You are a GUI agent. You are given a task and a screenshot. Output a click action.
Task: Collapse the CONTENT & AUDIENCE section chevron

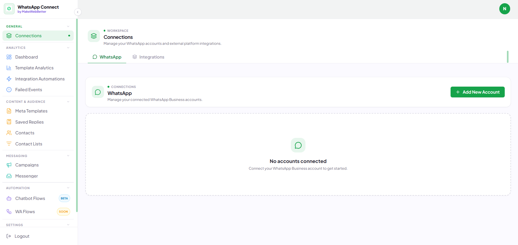click(x=68, y=102)
